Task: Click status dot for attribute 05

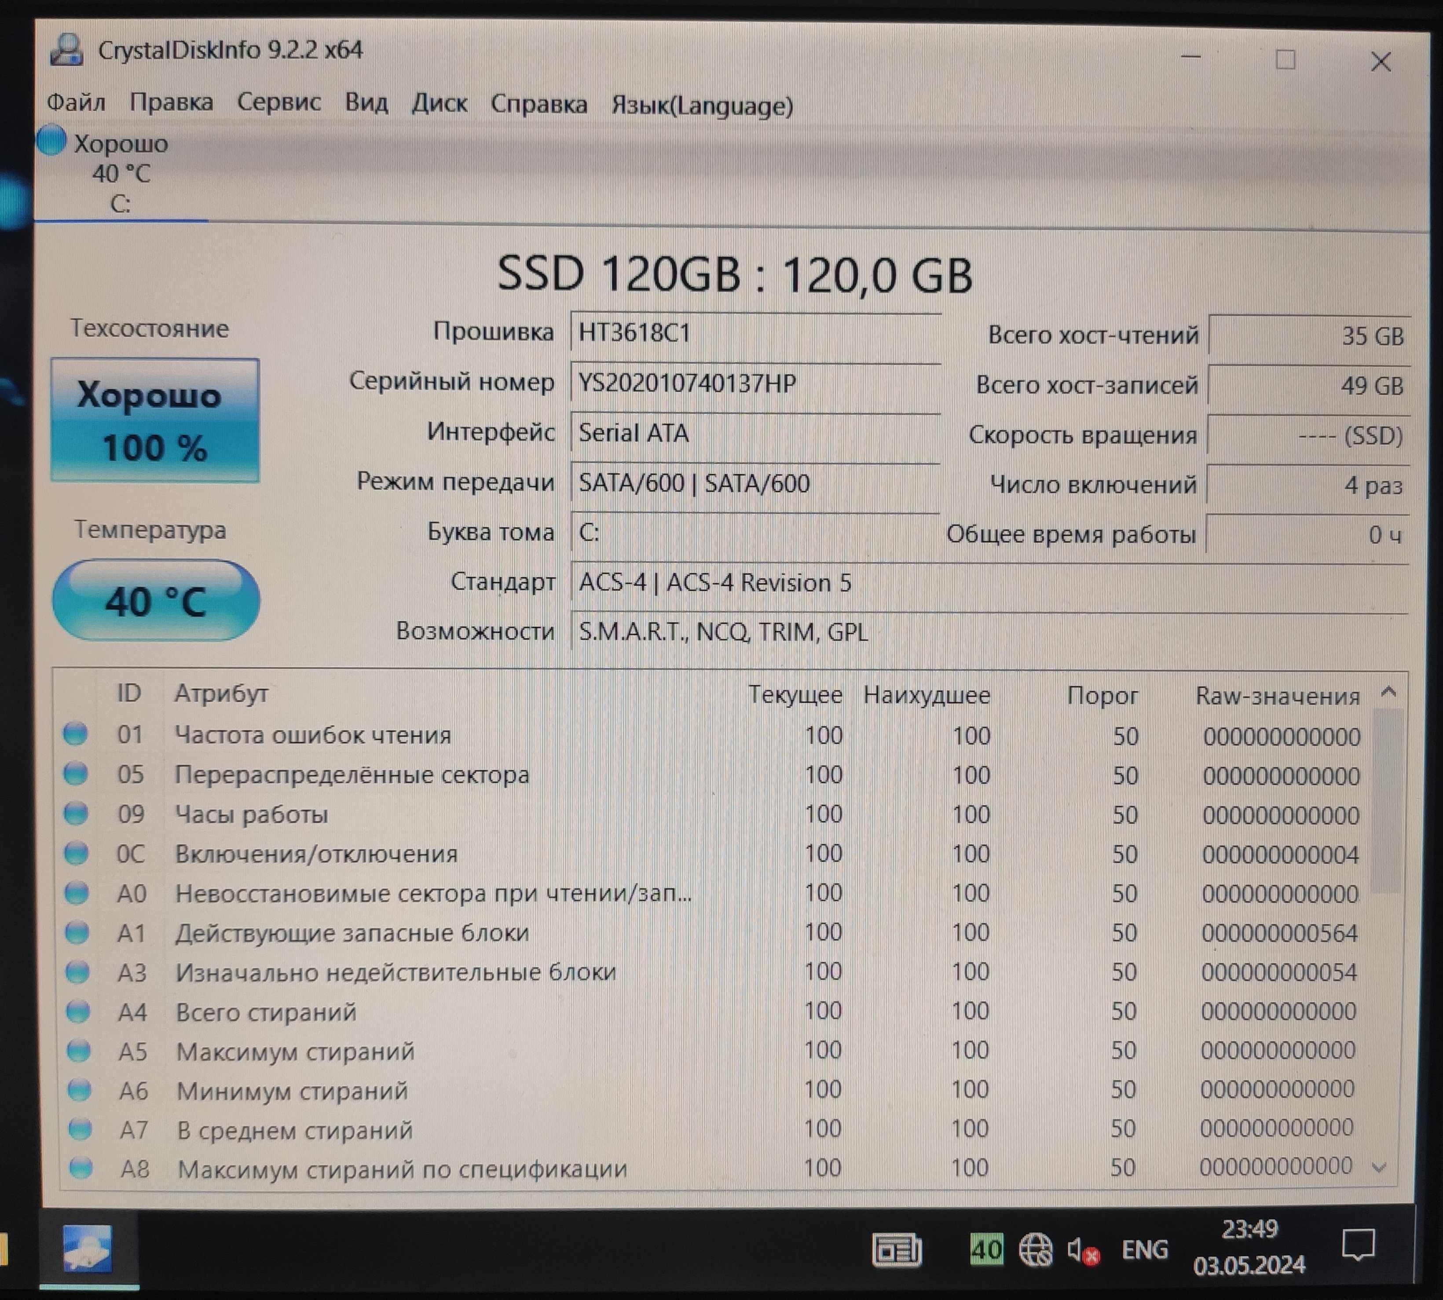Action: [x=76, y=773]
